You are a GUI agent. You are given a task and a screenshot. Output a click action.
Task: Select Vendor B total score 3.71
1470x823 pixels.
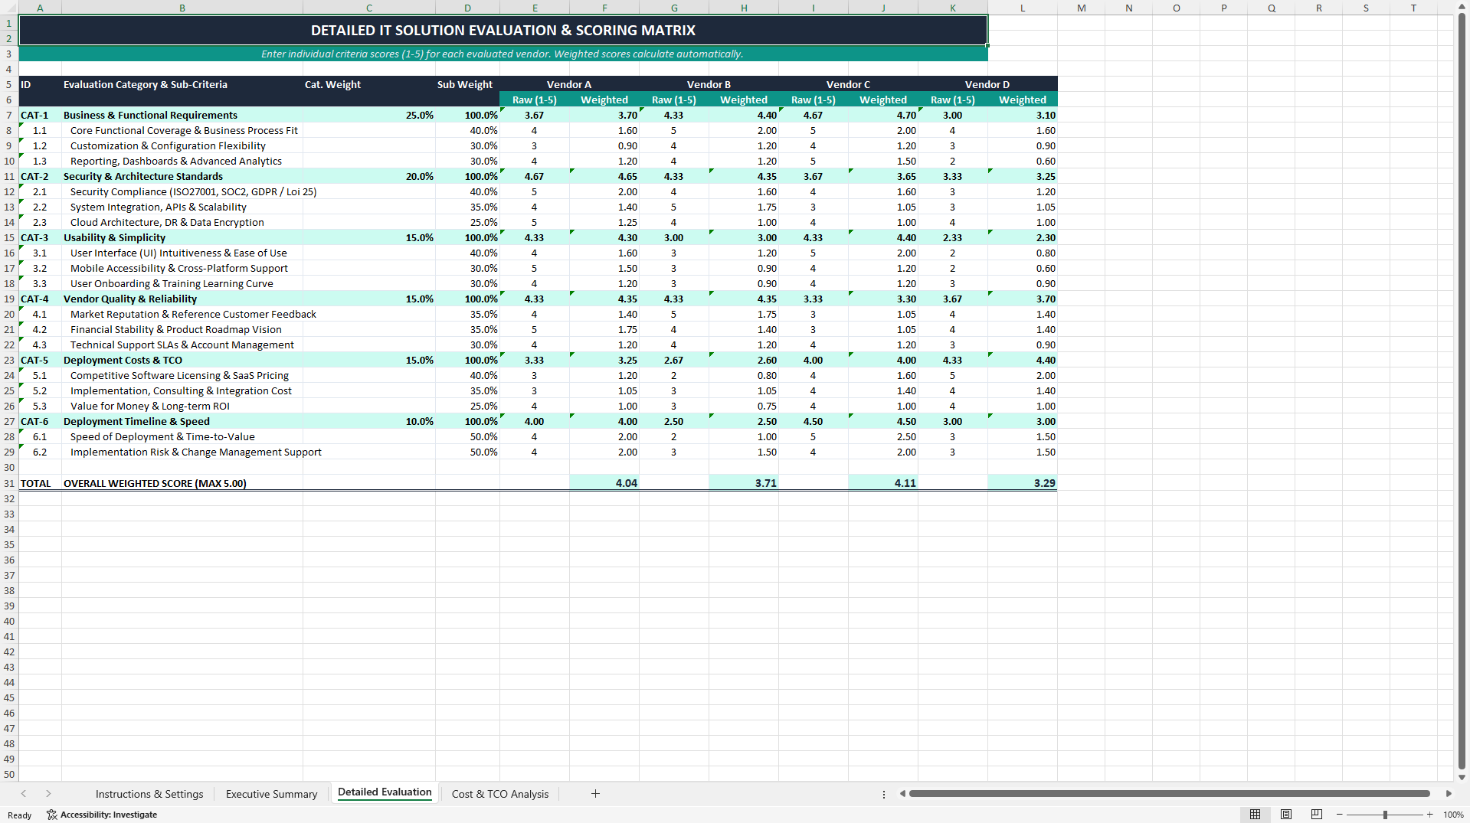744,483
